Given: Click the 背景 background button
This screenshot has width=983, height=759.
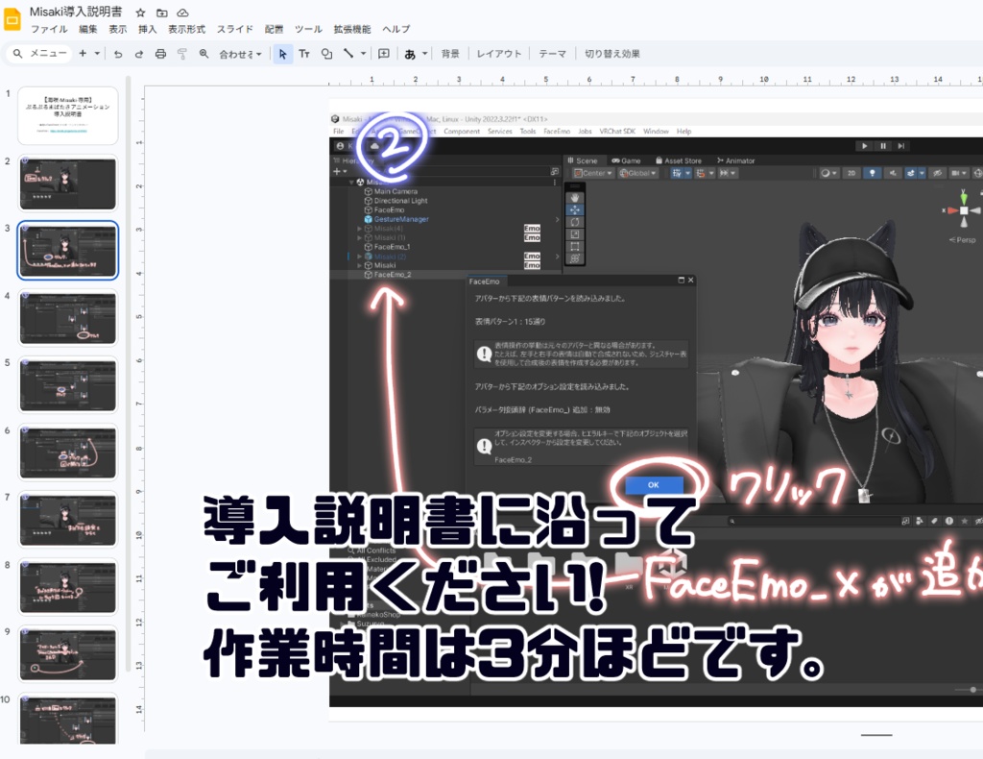Looking at the screenshot, I should [x=450, y=54].
